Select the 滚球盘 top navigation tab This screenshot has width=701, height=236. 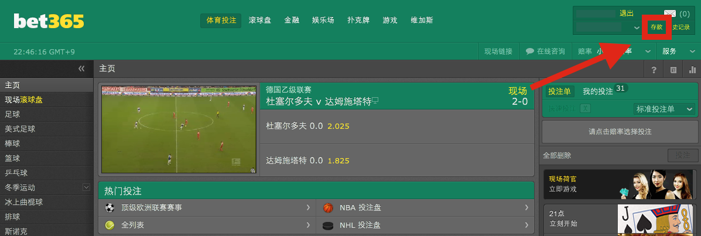pos(260,20)
